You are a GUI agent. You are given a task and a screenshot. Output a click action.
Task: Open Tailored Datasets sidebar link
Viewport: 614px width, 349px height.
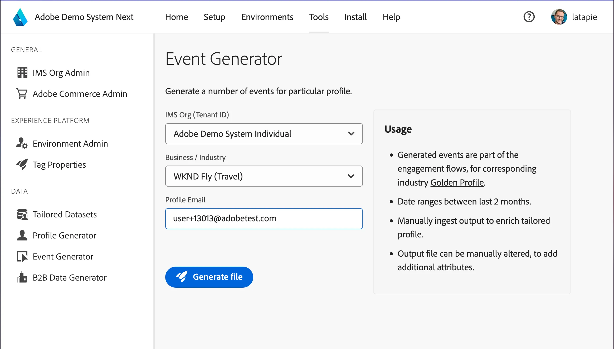[x=65, y=214]
